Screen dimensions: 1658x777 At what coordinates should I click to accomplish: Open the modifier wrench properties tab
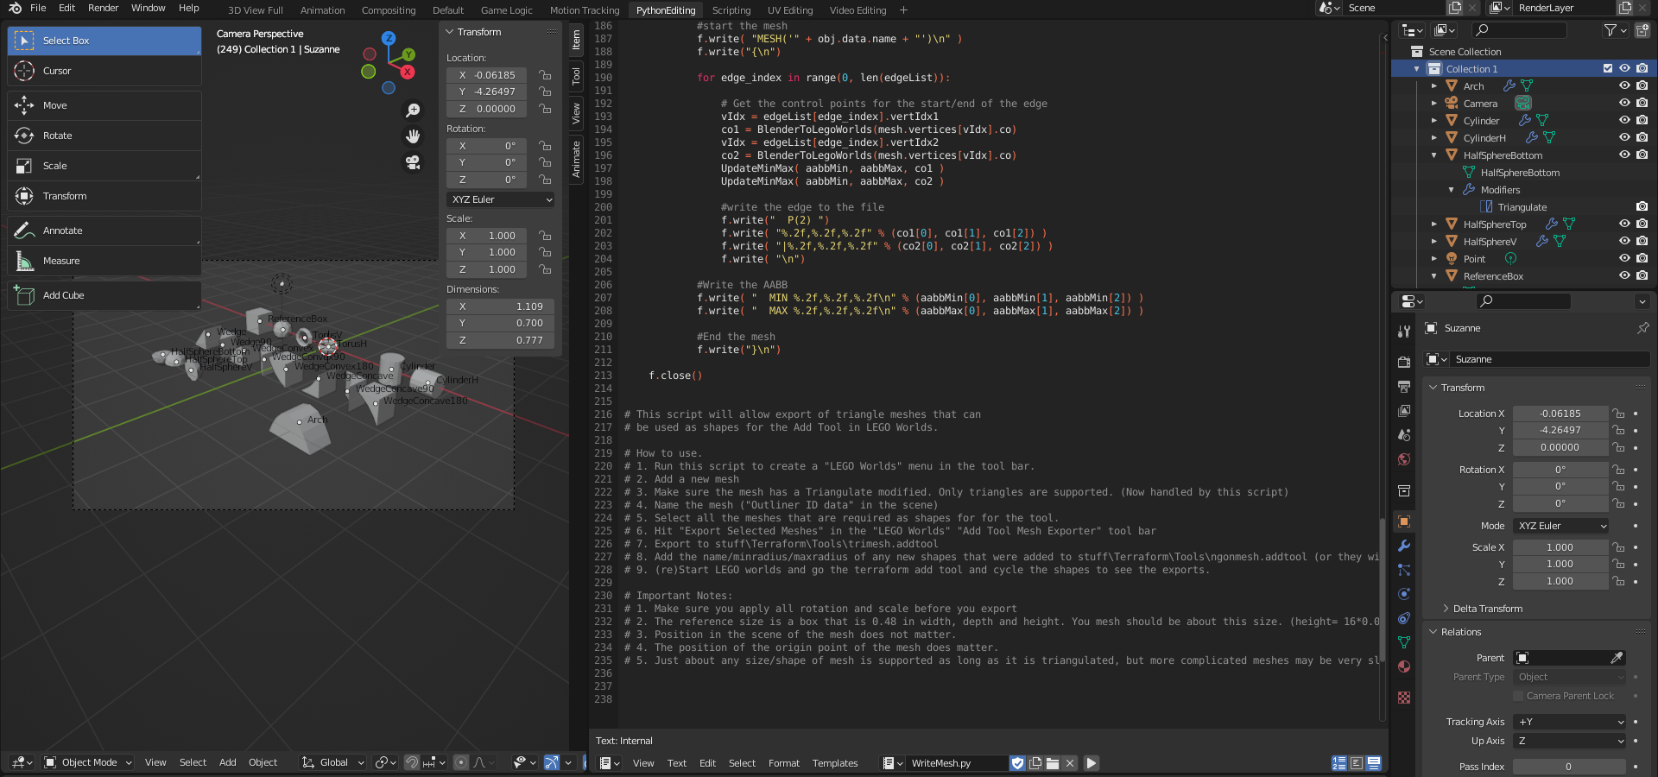(1404, 546)
